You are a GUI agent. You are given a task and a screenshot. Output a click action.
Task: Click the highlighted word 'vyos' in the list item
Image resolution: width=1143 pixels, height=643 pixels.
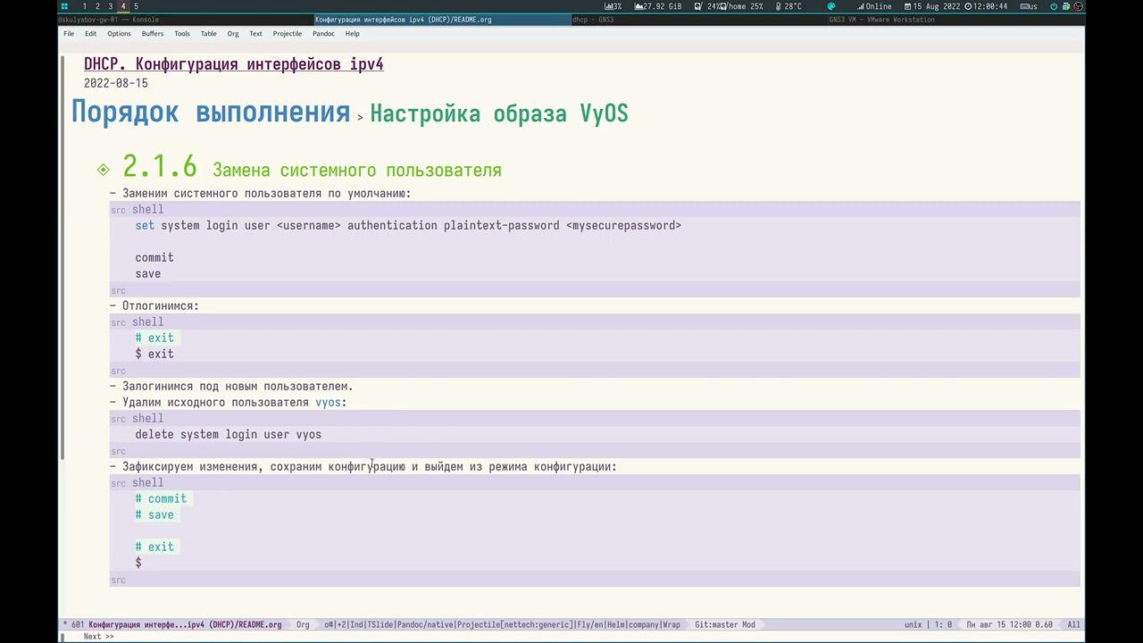click(328, 402)
